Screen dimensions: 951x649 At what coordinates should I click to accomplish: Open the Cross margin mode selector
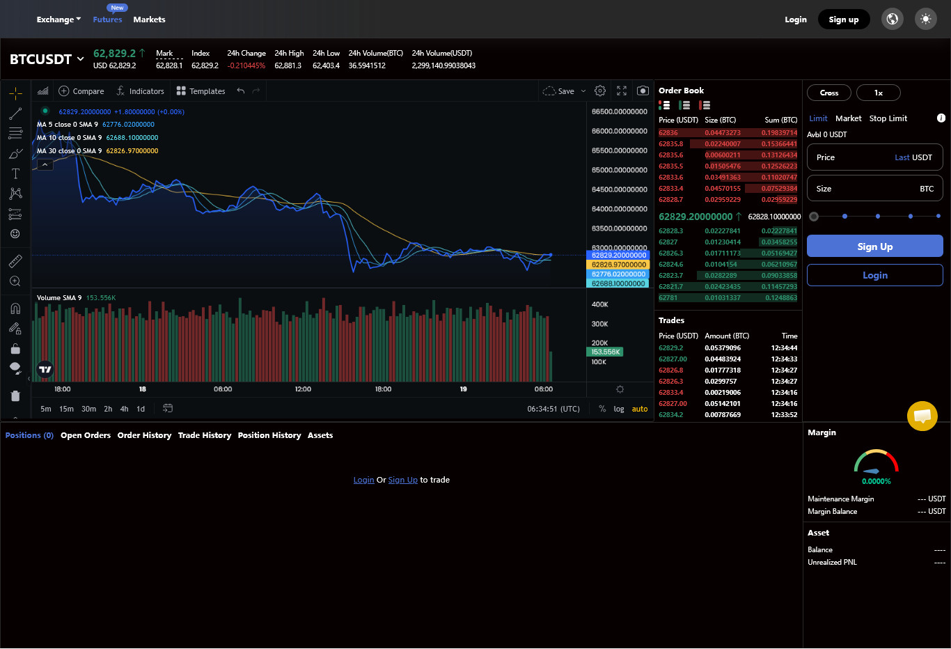[x=829, y=93]
